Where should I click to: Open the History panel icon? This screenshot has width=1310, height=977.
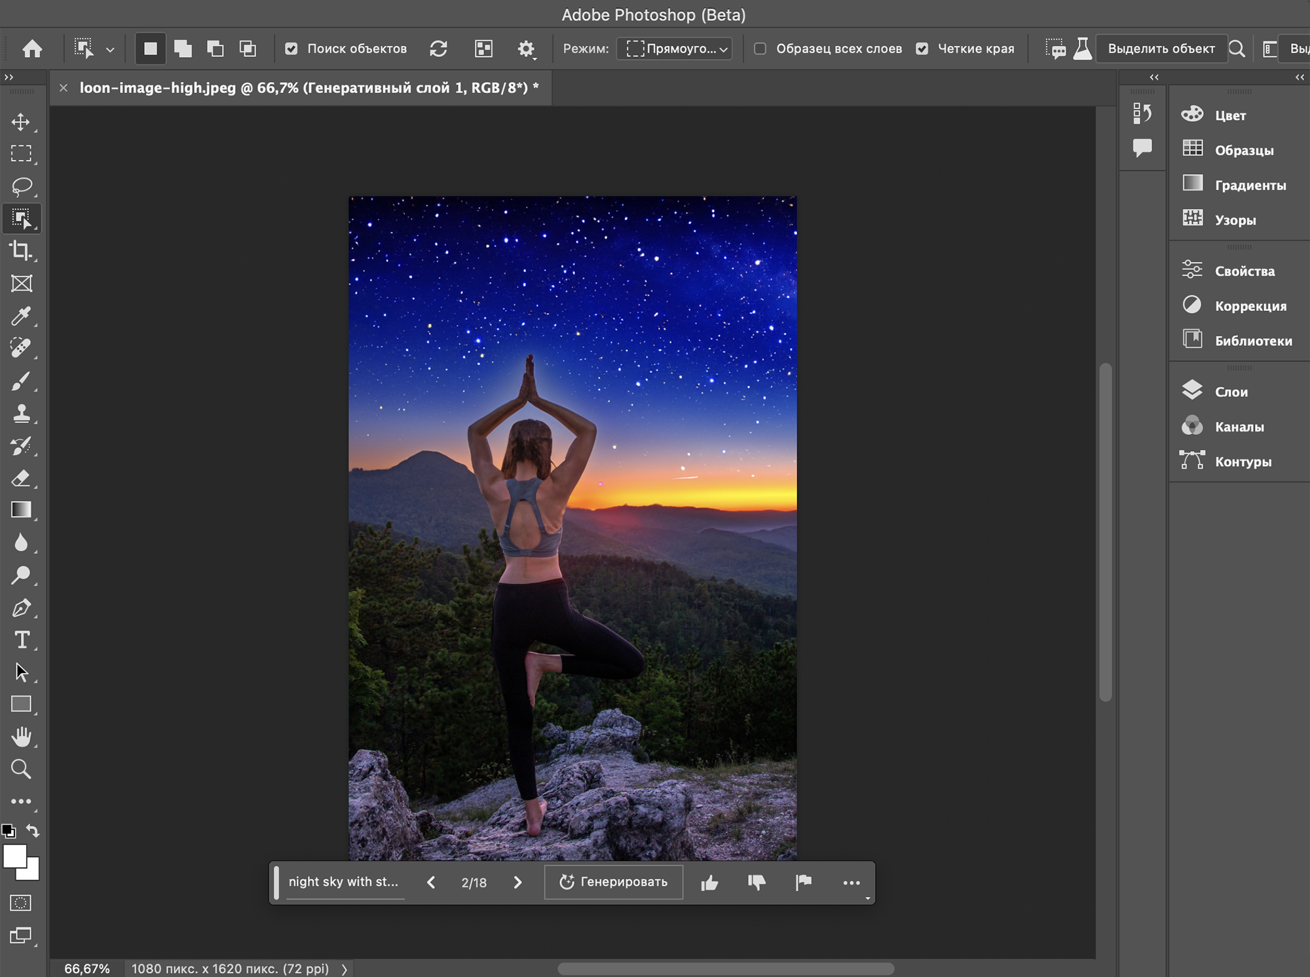click(1142, 113)
